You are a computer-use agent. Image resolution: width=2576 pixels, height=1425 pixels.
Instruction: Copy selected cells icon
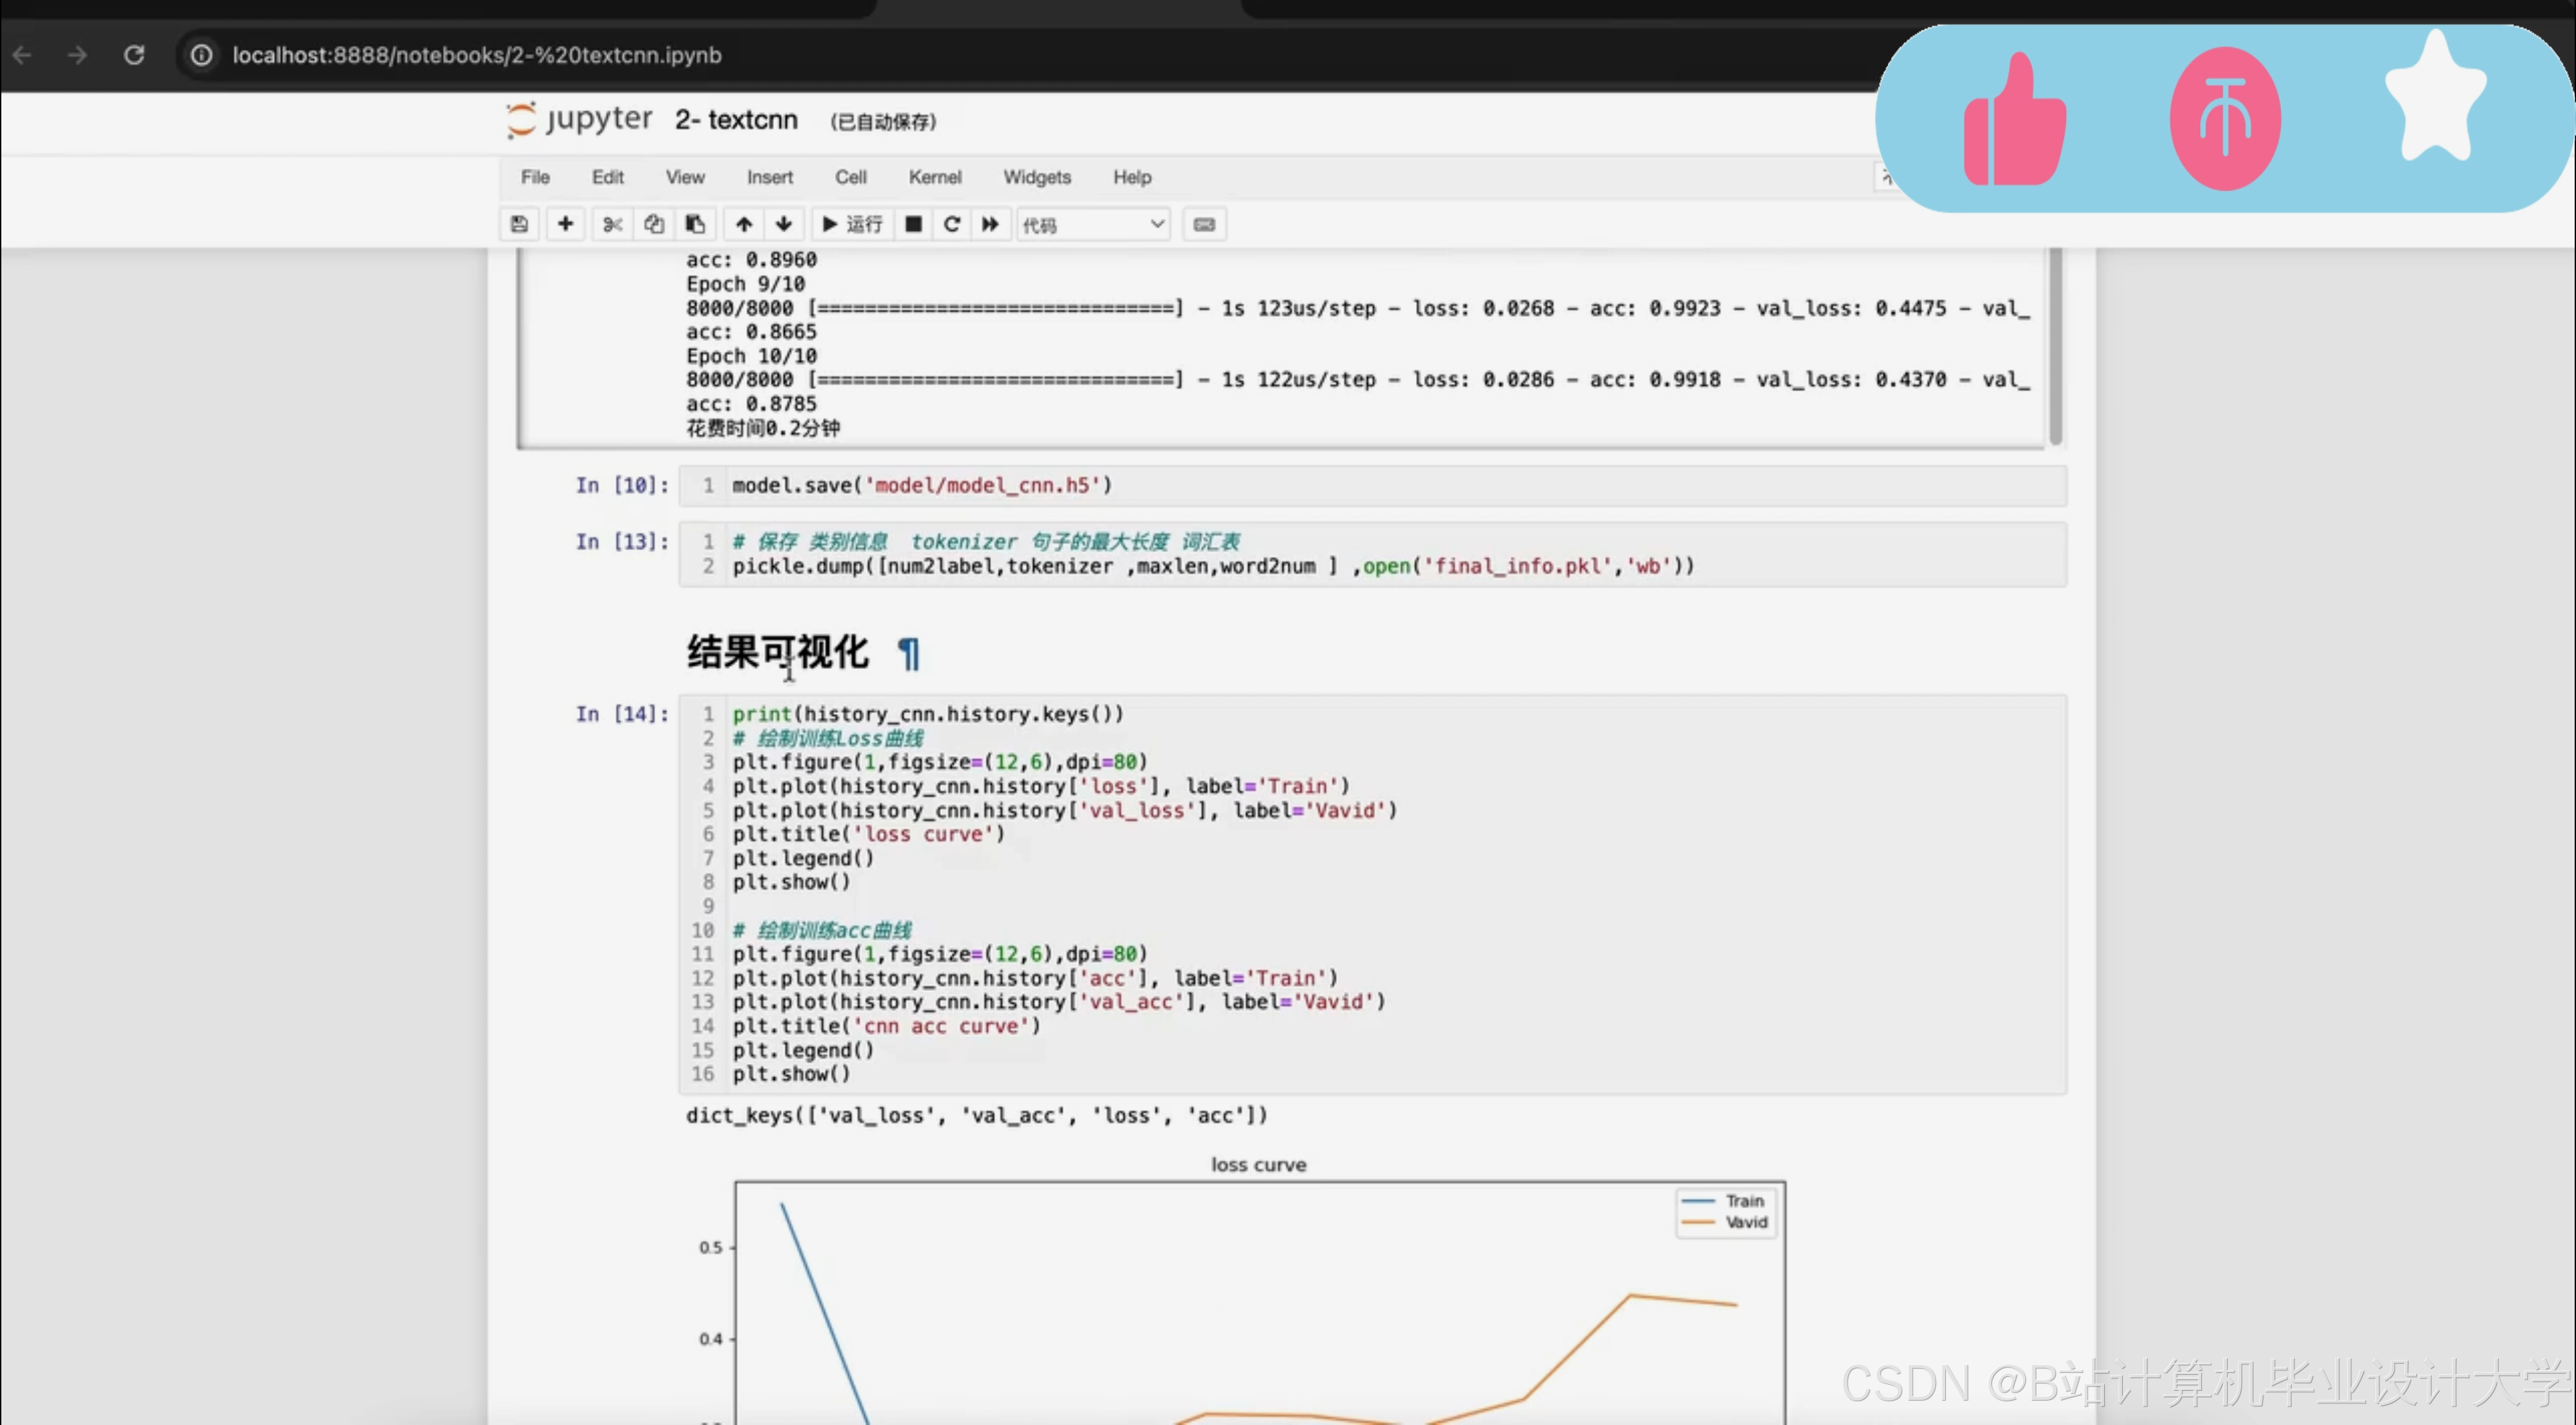654,224
